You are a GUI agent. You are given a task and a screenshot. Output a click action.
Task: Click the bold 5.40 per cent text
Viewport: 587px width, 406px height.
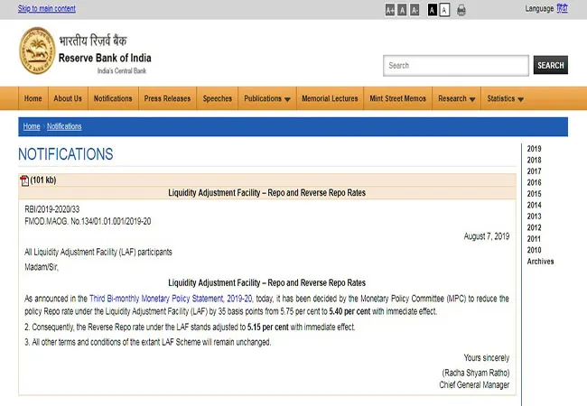point(349,311)
